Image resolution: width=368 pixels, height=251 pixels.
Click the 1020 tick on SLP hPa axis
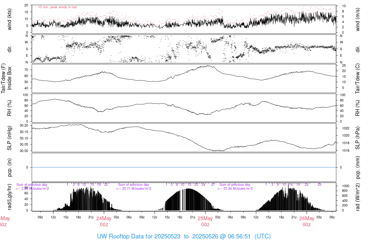[346, 135]
